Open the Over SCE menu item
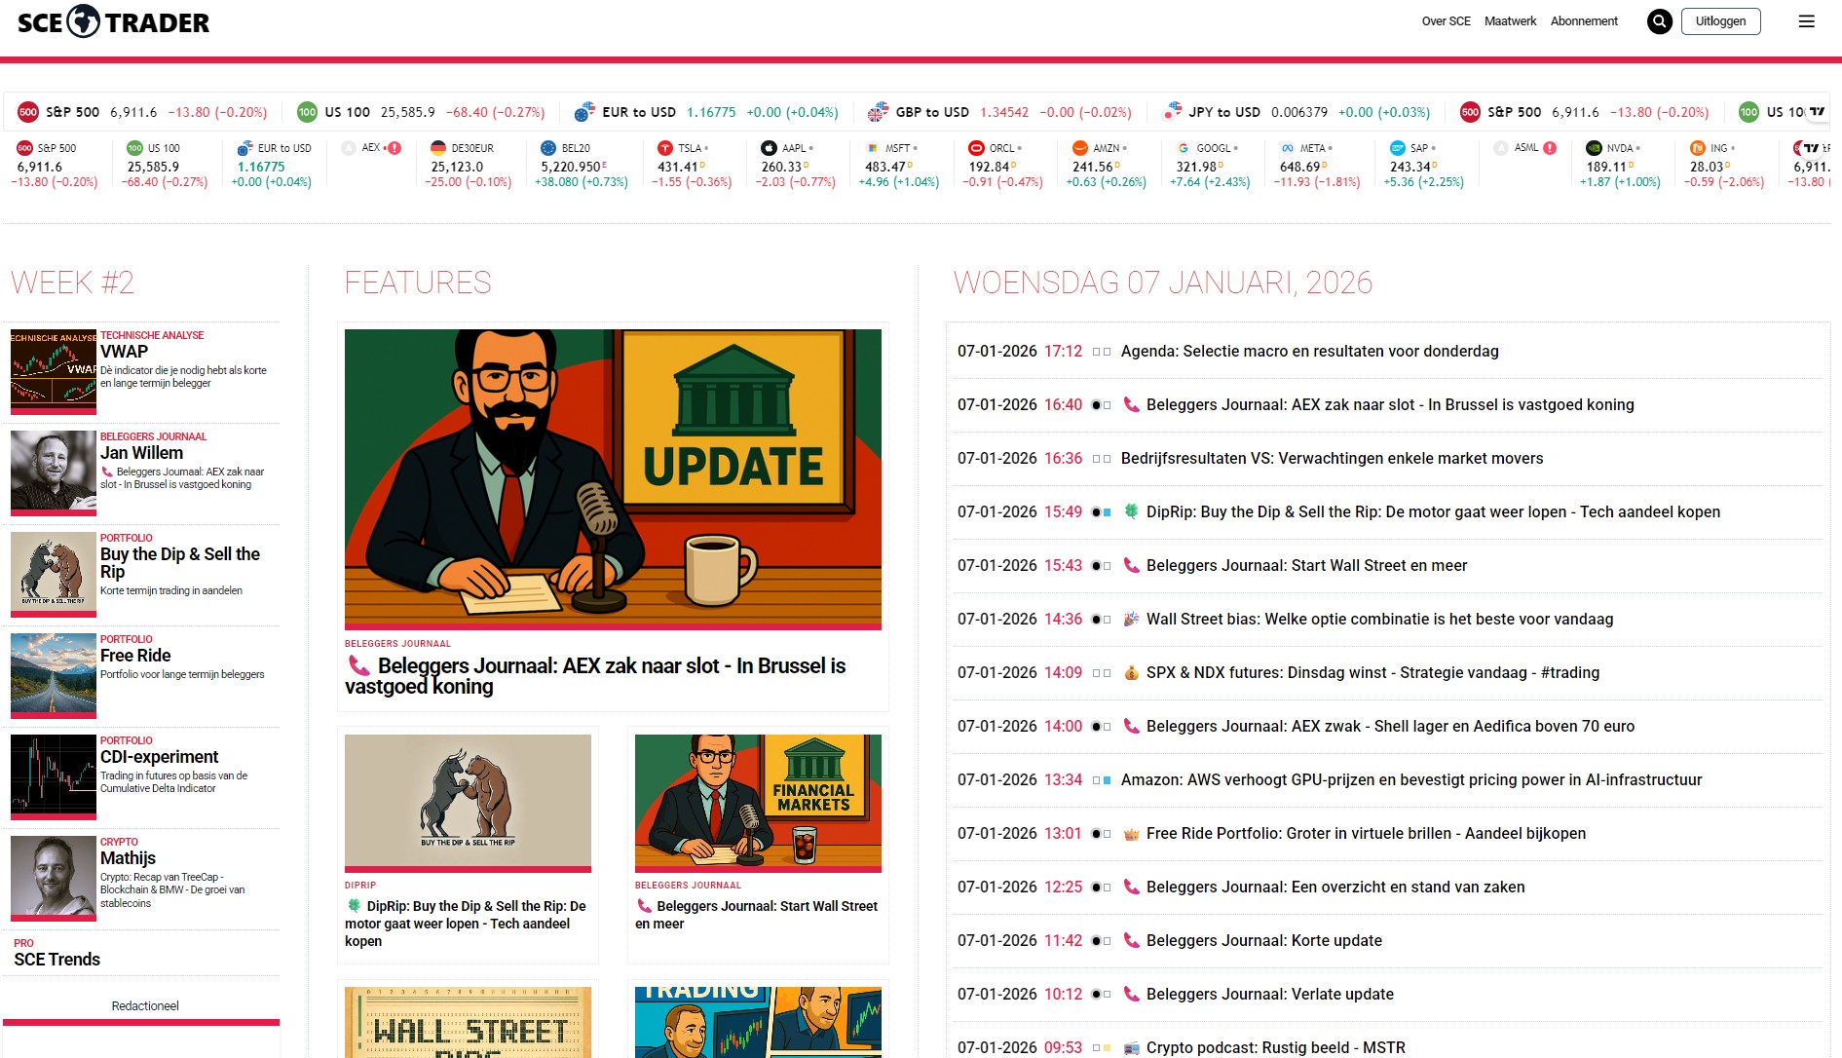This screenshot has width=1842, height=1058. point(1446,21)
